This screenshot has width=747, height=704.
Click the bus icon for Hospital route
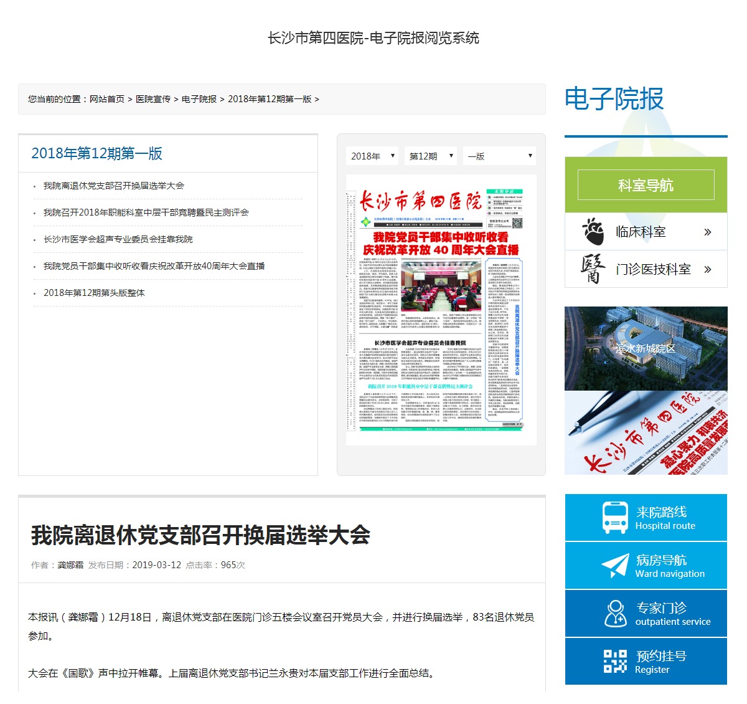pyautogui.click(x=615, y=517)
